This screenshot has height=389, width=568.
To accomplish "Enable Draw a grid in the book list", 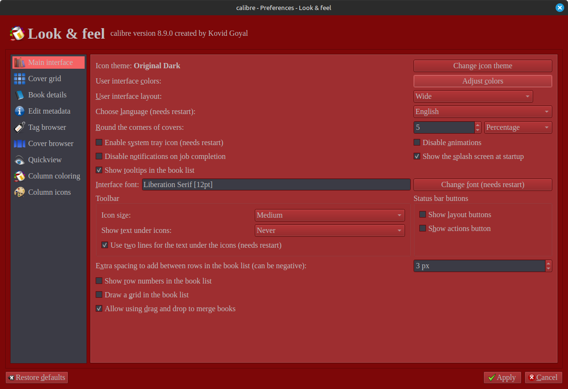I will click(99, 294).
